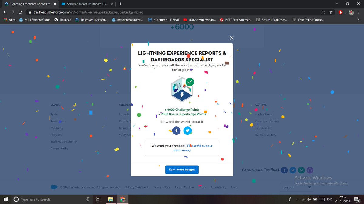Open Search Real Disco bookmark
The image size is (364, 204).
point(272,20)
